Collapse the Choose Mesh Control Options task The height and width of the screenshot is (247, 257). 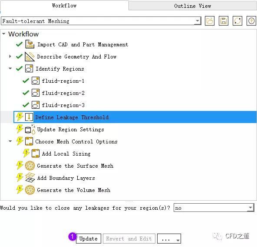[x=10, y=141]
